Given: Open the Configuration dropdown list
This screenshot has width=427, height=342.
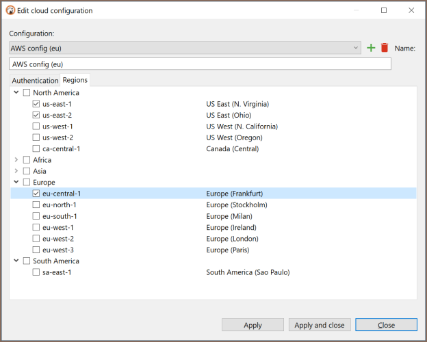Looking at the screenshot, I should 356,48.
